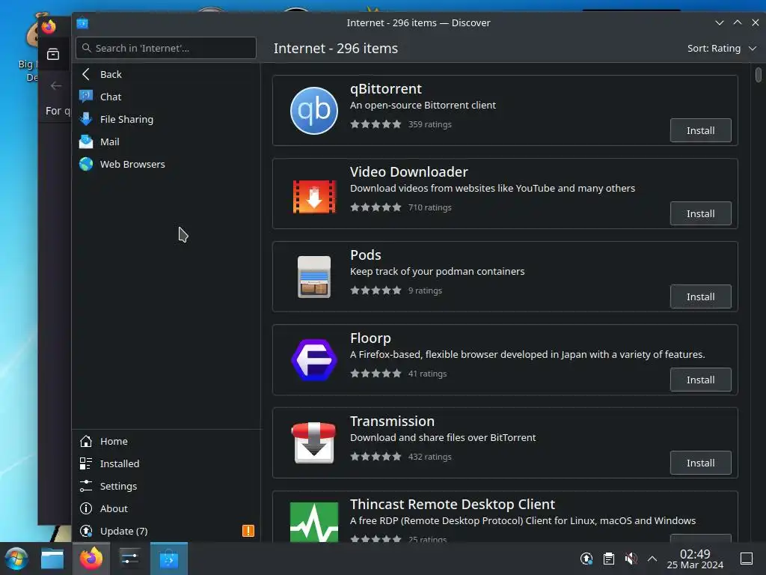This screenshot has width=766, height=575.
Task: Click the Mail envelope icon
Action: point(86,142)
